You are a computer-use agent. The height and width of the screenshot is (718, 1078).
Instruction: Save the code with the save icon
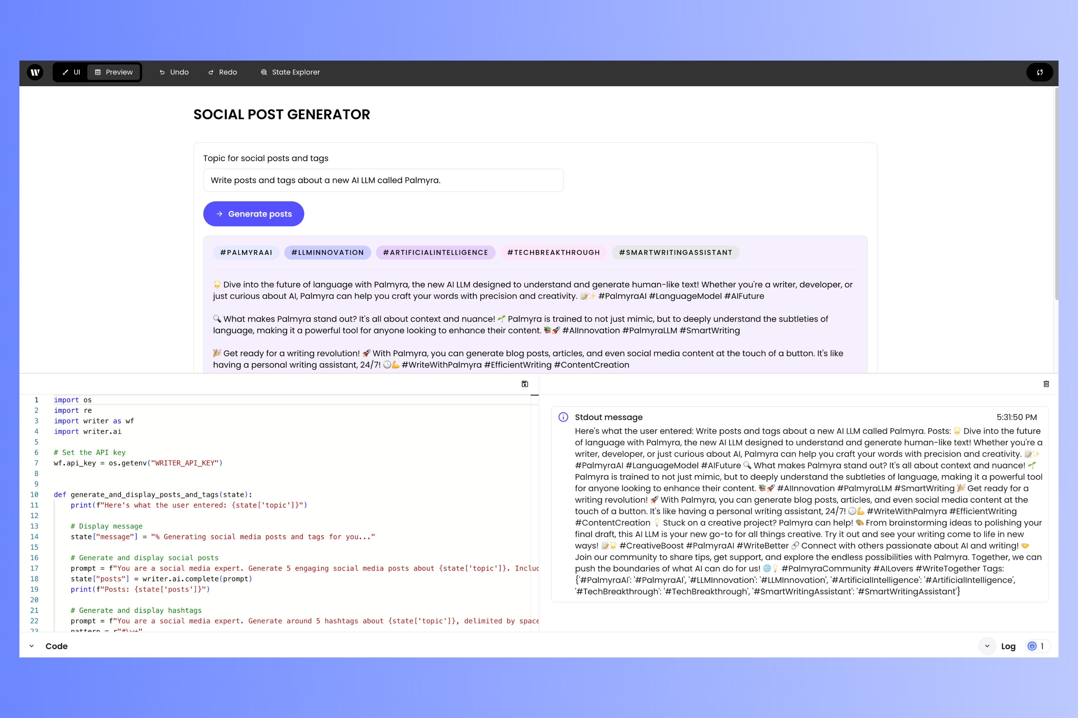pos(525,384)
